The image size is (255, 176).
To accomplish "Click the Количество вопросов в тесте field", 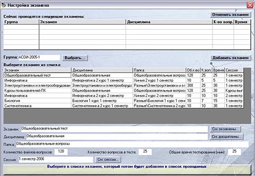I will pos(145,152).
